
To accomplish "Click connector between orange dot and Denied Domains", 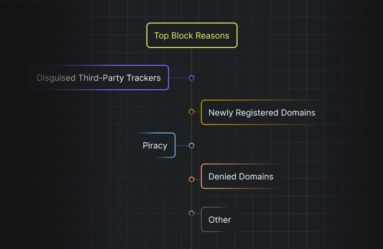I will coord(198,179).
